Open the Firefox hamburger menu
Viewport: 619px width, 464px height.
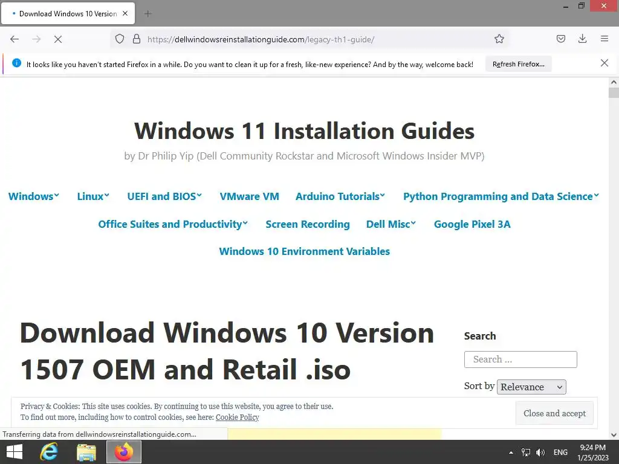pyautogui.click(x=604, y=39)
